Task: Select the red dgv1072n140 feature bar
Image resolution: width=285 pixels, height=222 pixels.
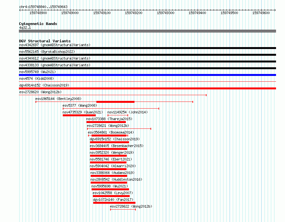Action: [x=114, y=203]
